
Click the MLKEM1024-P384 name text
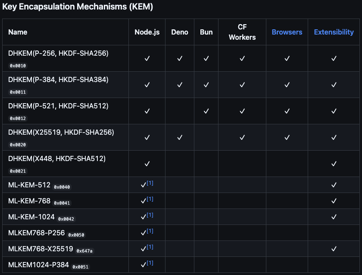click(38, 265)
